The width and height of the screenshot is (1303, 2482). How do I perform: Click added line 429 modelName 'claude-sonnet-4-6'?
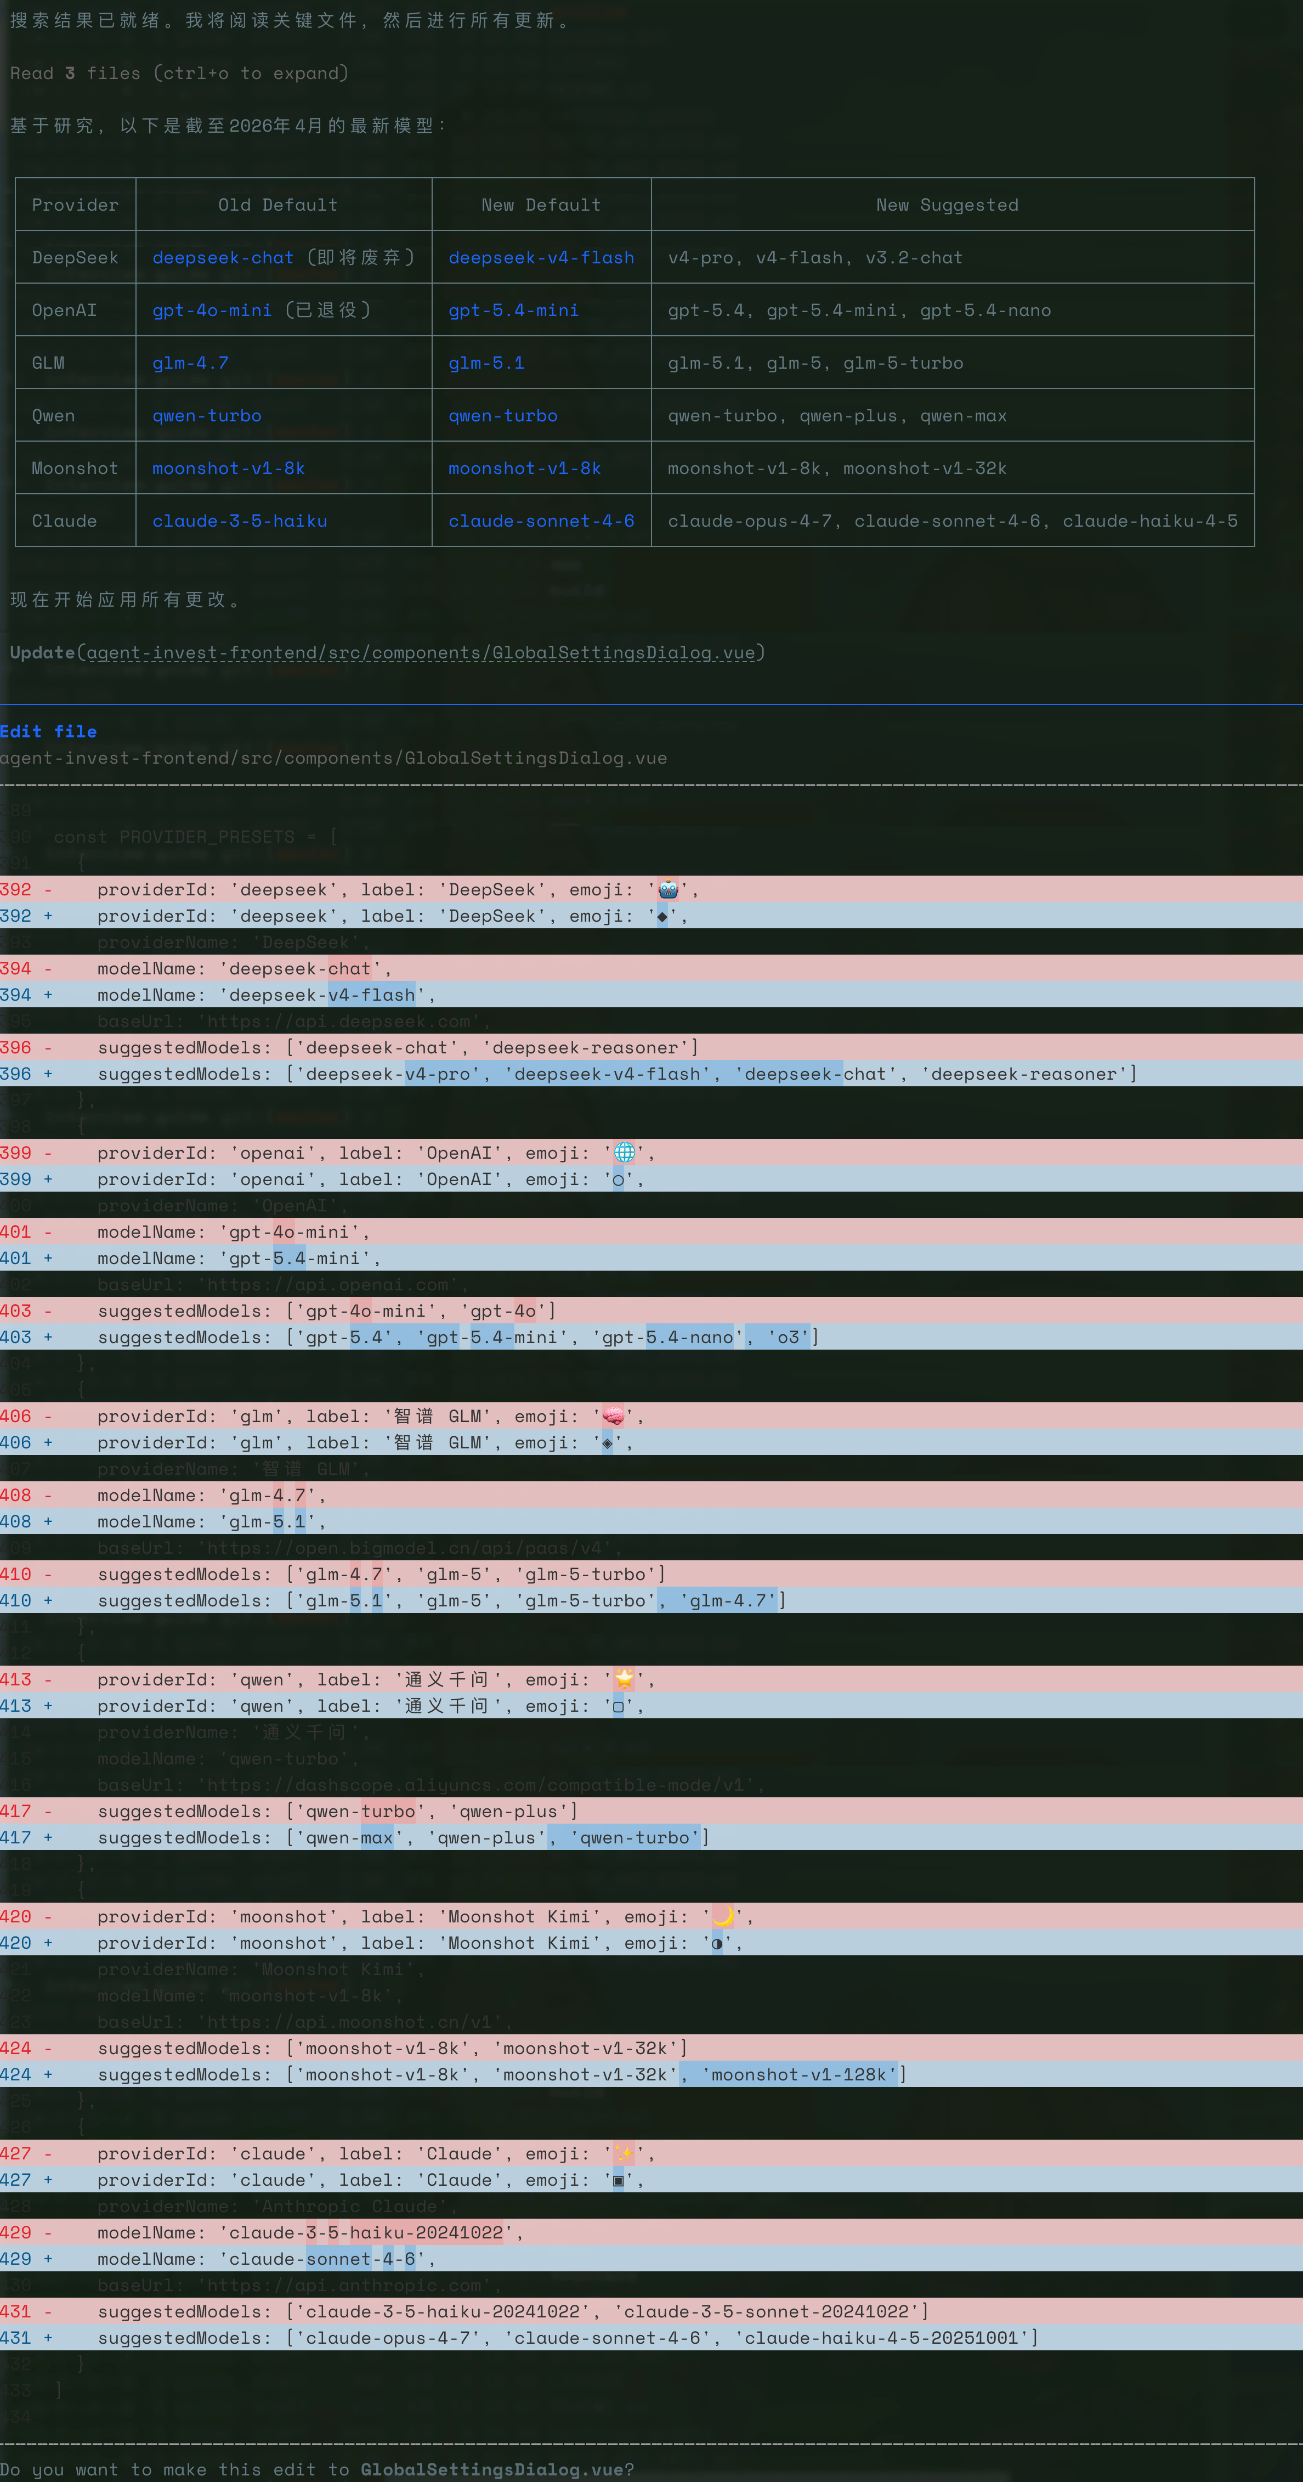(651, 2259)
